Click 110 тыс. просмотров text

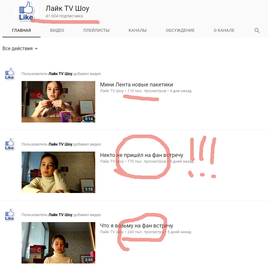coord(147,91)
